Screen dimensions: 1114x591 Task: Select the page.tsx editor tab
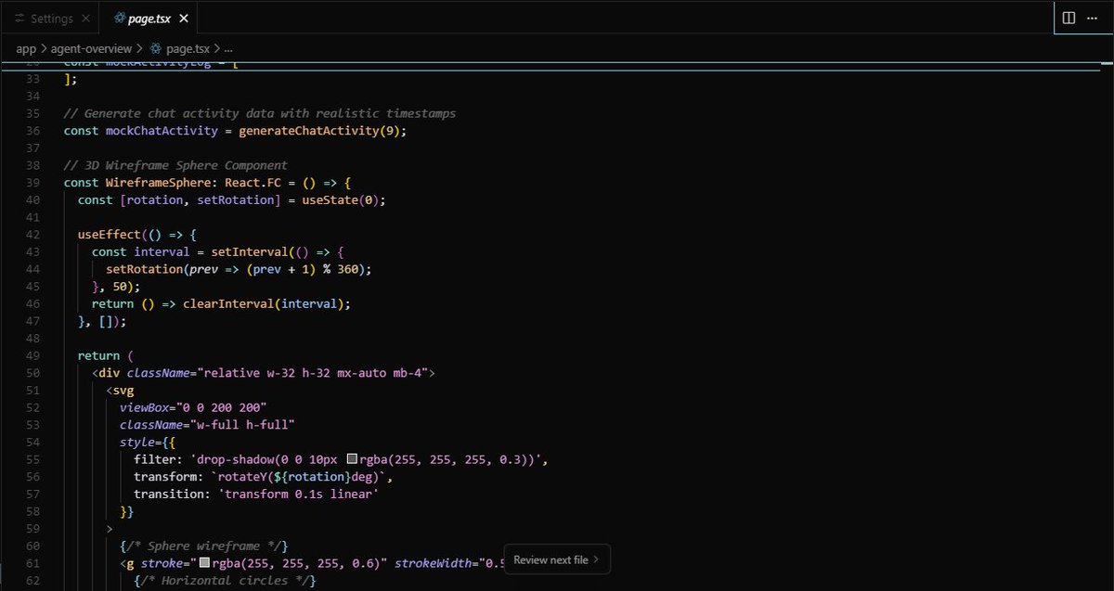tap(147, 19)
